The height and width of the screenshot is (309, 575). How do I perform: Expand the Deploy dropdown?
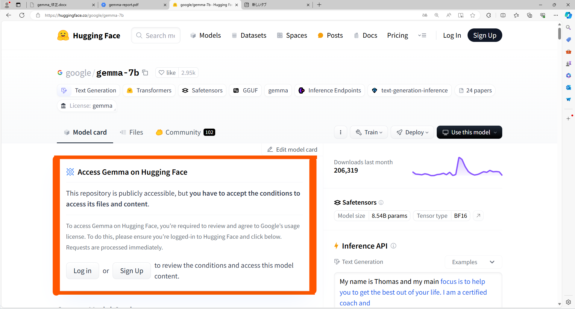pos(412,132)
